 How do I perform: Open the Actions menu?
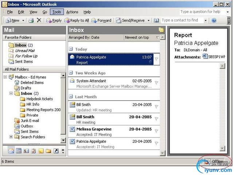click(x=72, y=12)
